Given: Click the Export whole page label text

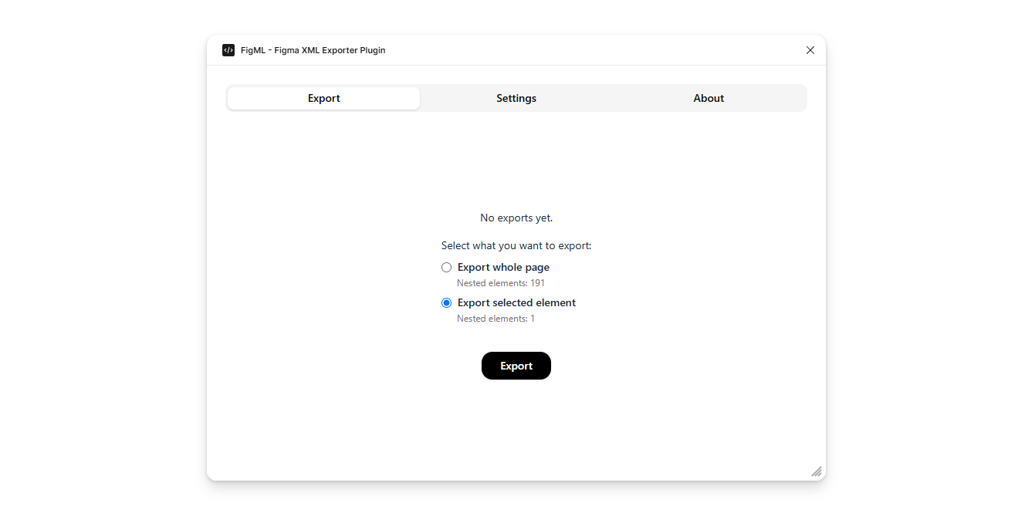Looking at the screenshot, I should point(502,267).
